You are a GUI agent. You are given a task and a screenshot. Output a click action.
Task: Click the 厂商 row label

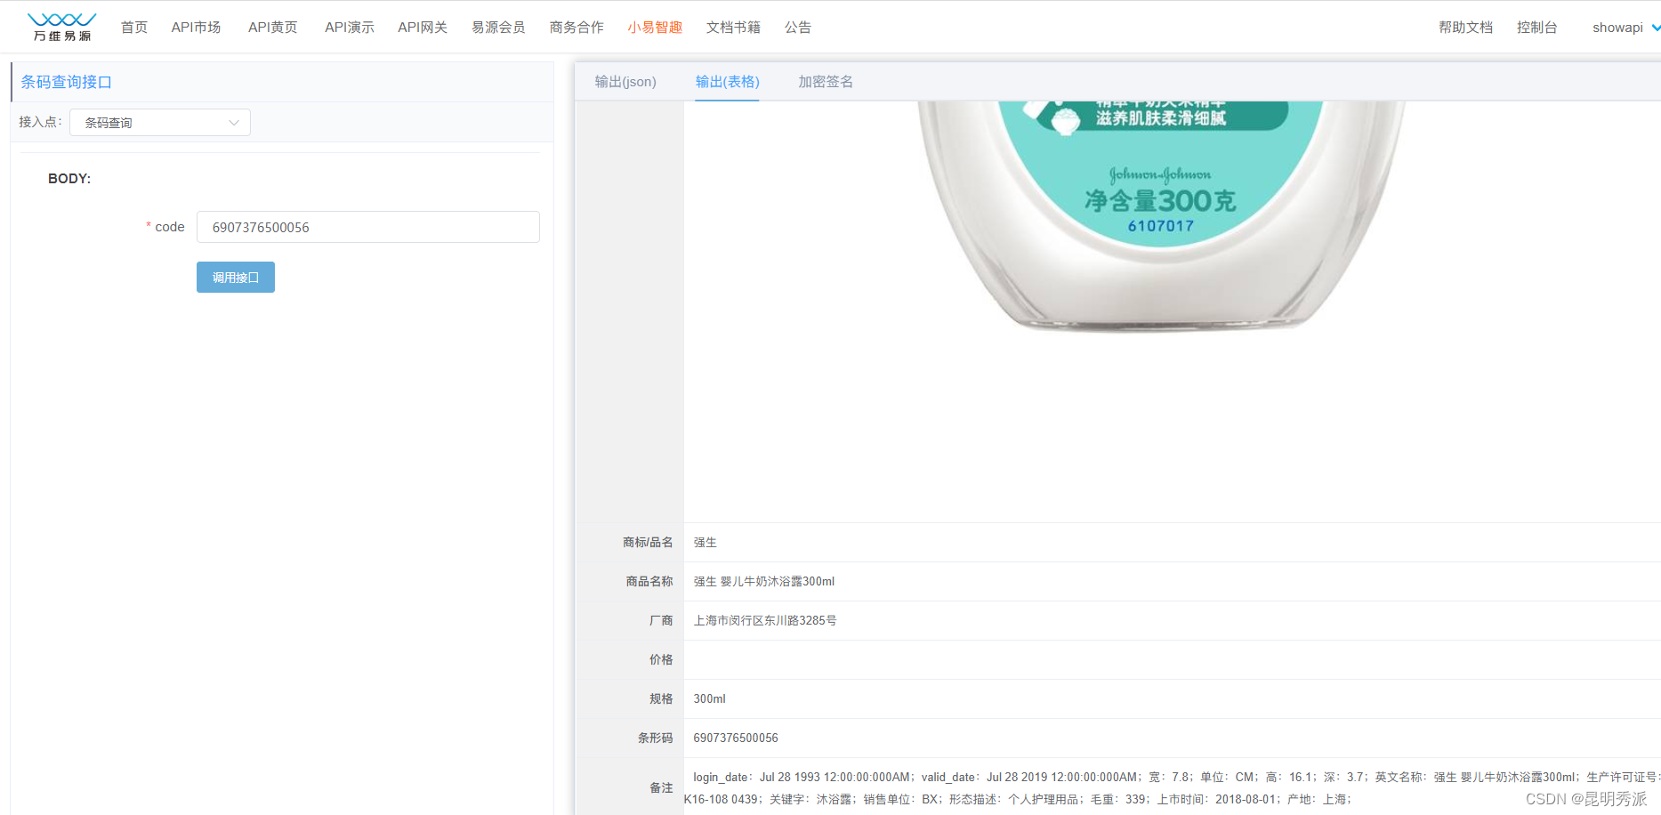661,621
